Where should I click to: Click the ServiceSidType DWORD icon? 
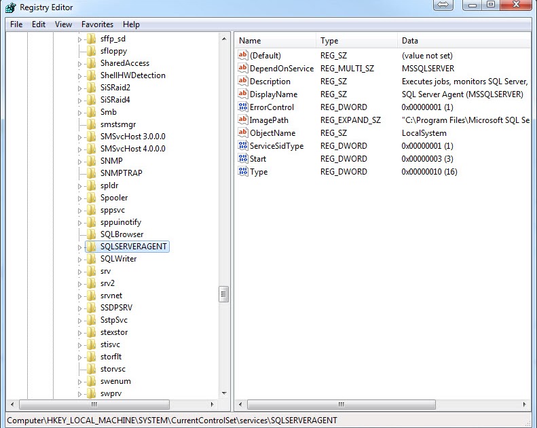[x=243, y=145]
